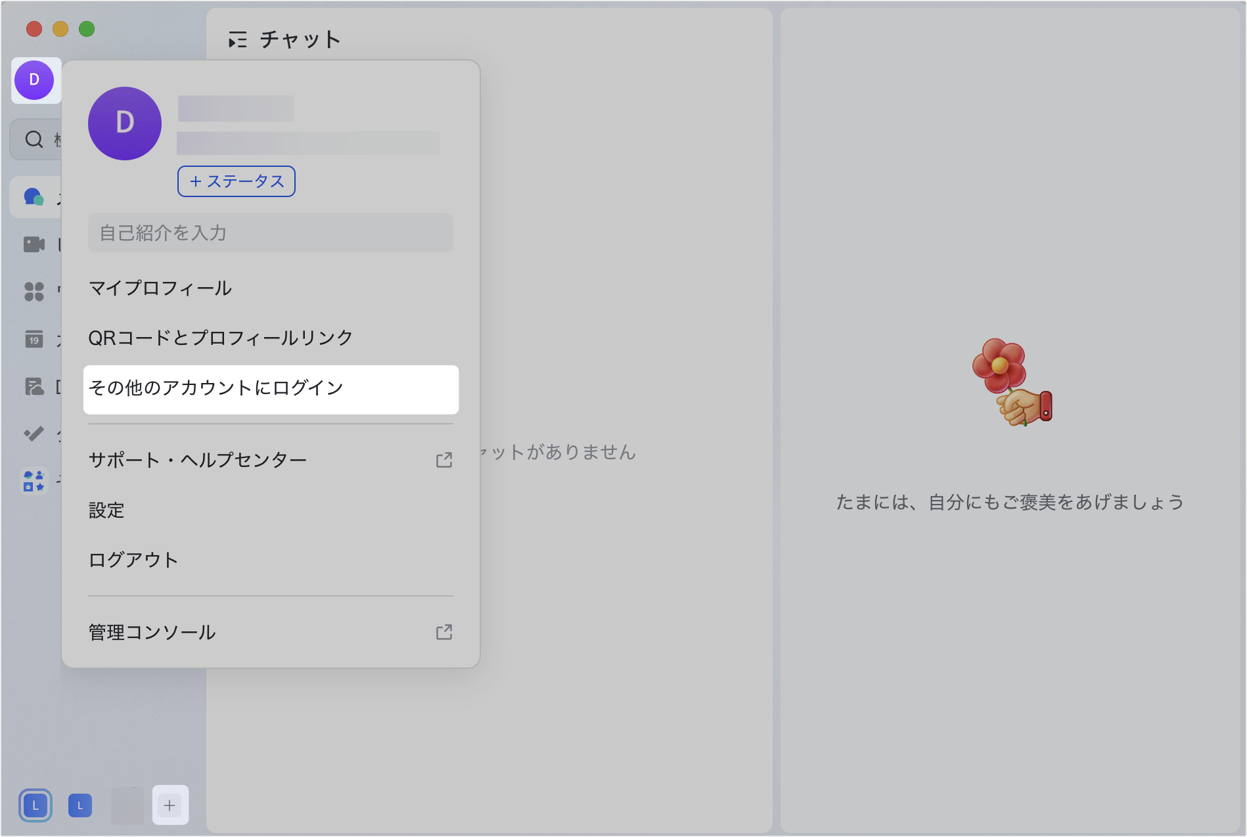Image resolution: width=1247 pixels, height=837 pixels.
Task: Open the four-circle workplace icon
Action: 34,291
